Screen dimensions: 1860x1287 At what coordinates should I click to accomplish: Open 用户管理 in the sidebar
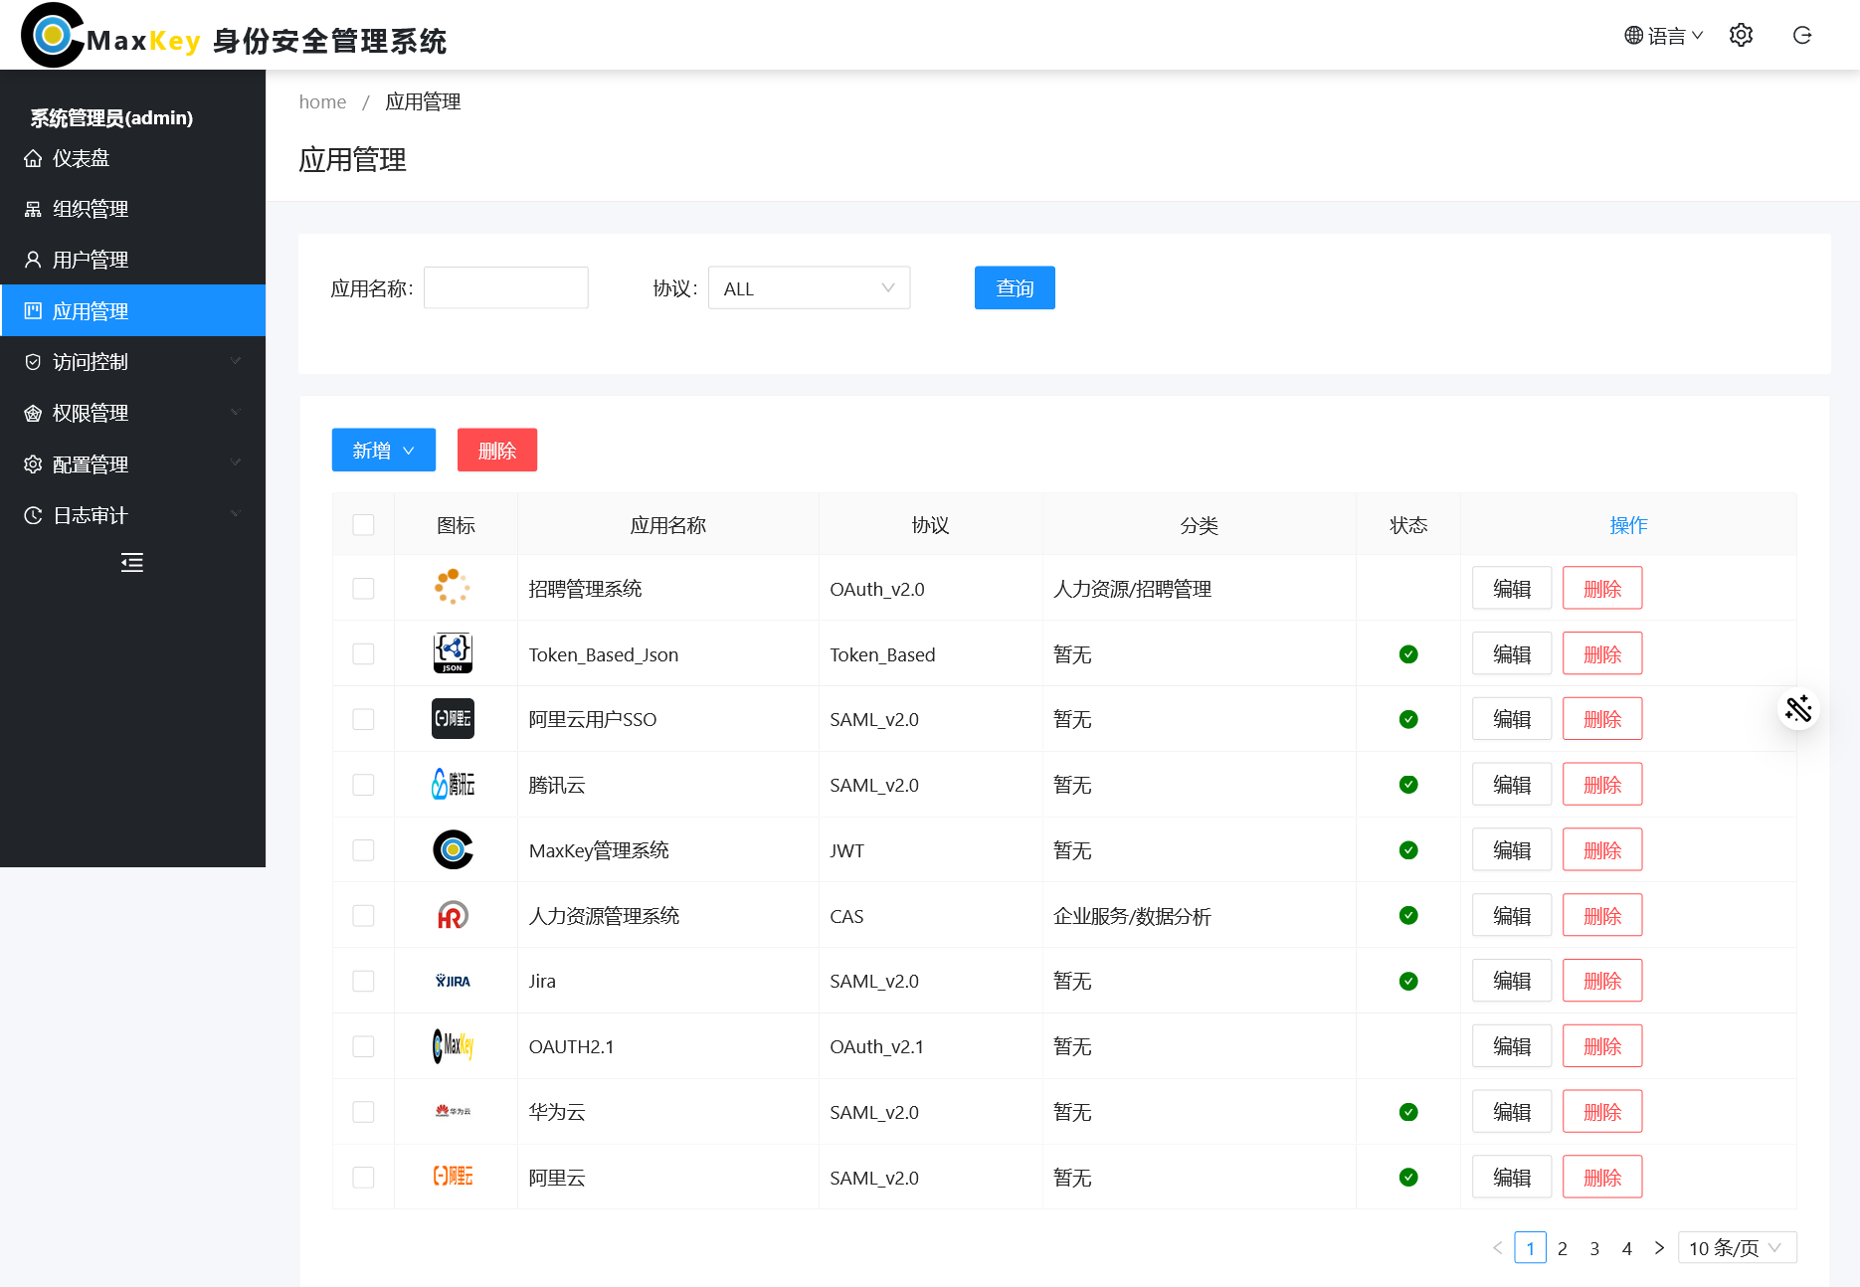(91, 260)
